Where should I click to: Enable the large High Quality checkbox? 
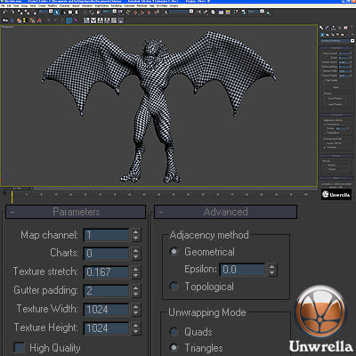click(x=19, y=348)
